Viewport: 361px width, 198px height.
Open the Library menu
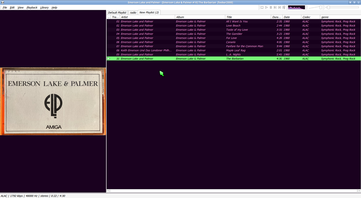pyautogui.click(x=44, y=8)
